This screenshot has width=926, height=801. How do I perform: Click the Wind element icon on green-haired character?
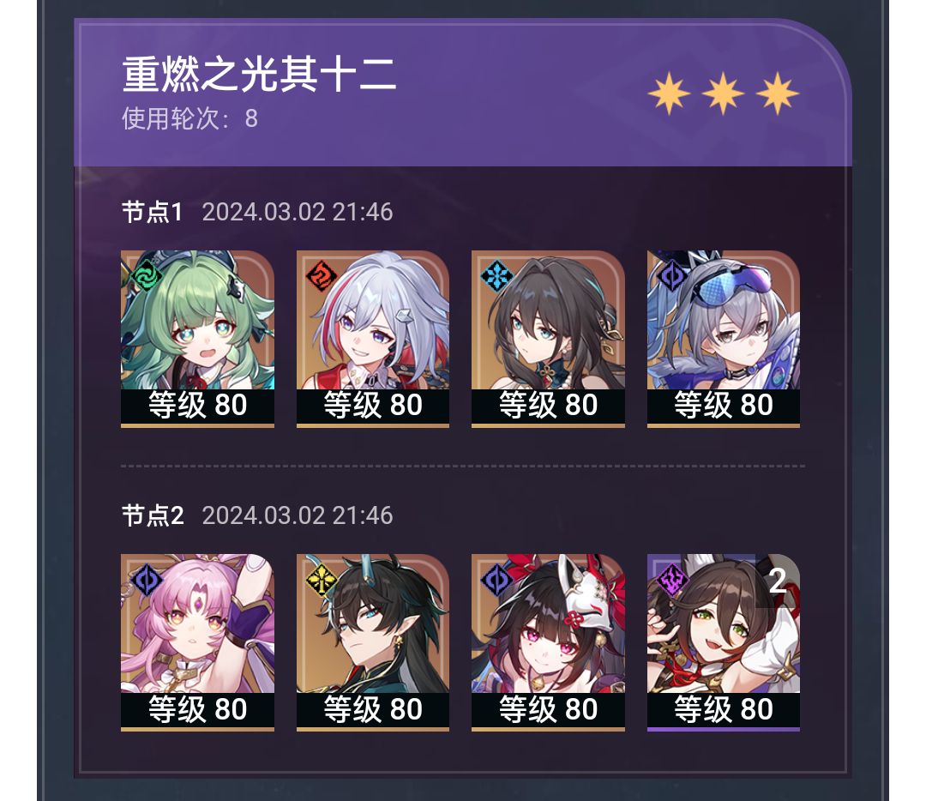[146, 275]
